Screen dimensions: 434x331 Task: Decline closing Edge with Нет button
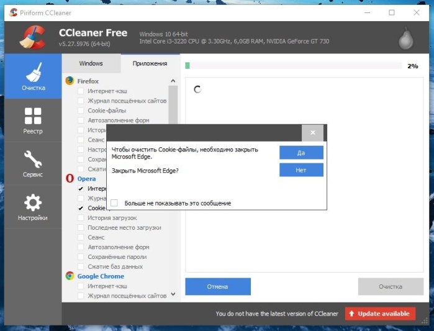coord(301,170)
